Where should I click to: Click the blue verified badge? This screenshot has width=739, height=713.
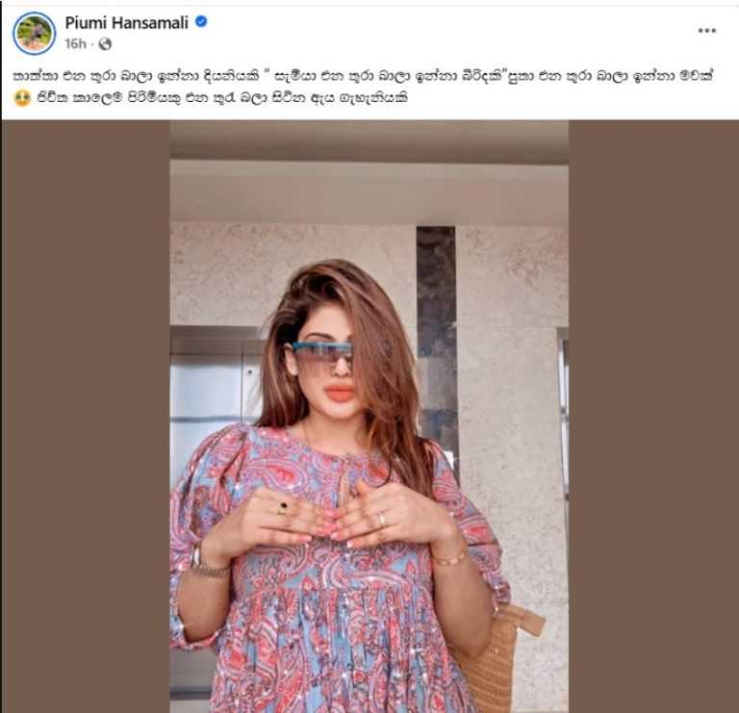coord(201,21)
